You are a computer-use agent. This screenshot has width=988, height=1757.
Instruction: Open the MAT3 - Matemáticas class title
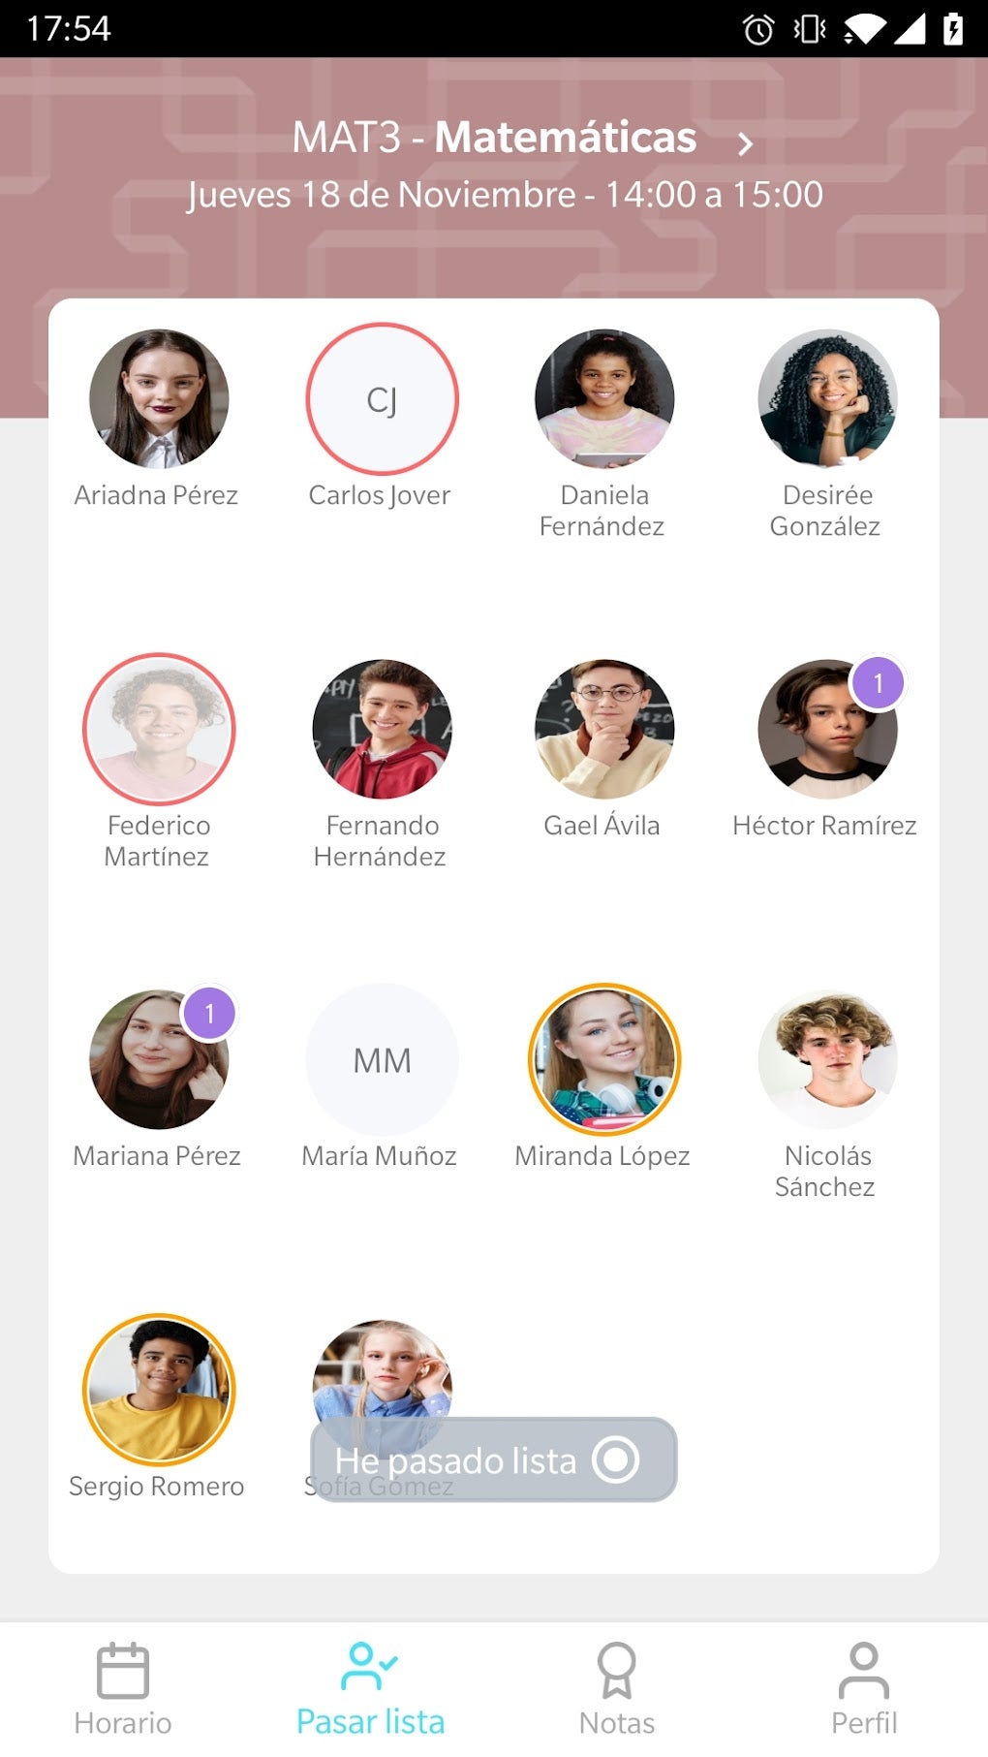(x=494, y=137)
